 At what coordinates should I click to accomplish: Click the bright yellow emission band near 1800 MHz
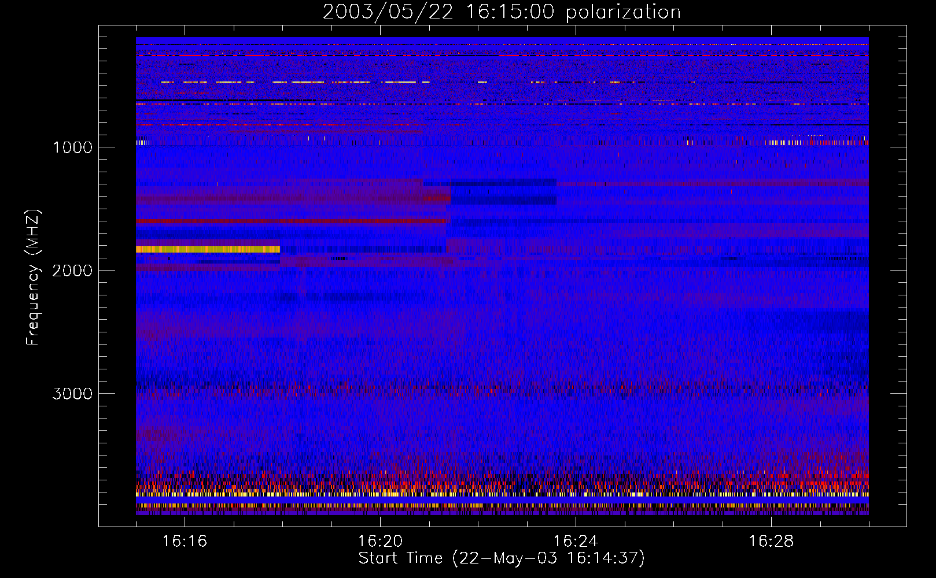[x=208, y=249]
